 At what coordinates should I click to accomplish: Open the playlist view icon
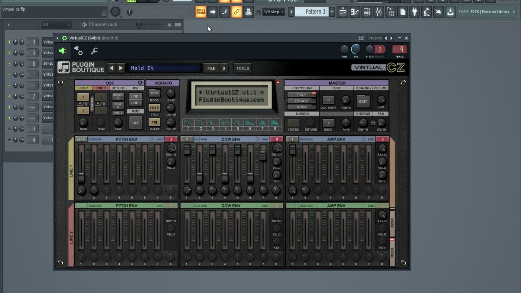pyautogui.click(x=343, y=12)
